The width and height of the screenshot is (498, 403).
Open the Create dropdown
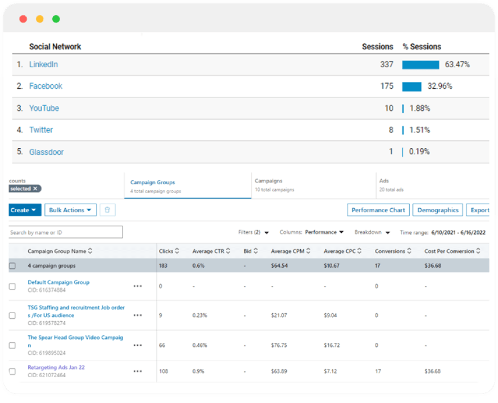24,209
